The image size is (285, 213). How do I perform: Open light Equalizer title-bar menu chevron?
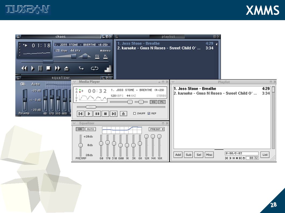pos(74,123)
